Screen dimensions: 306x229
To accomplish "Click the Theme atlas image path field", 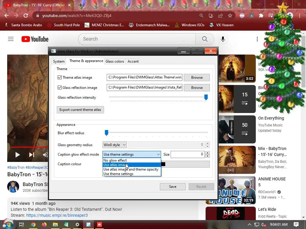I will (x=144, y=77).
